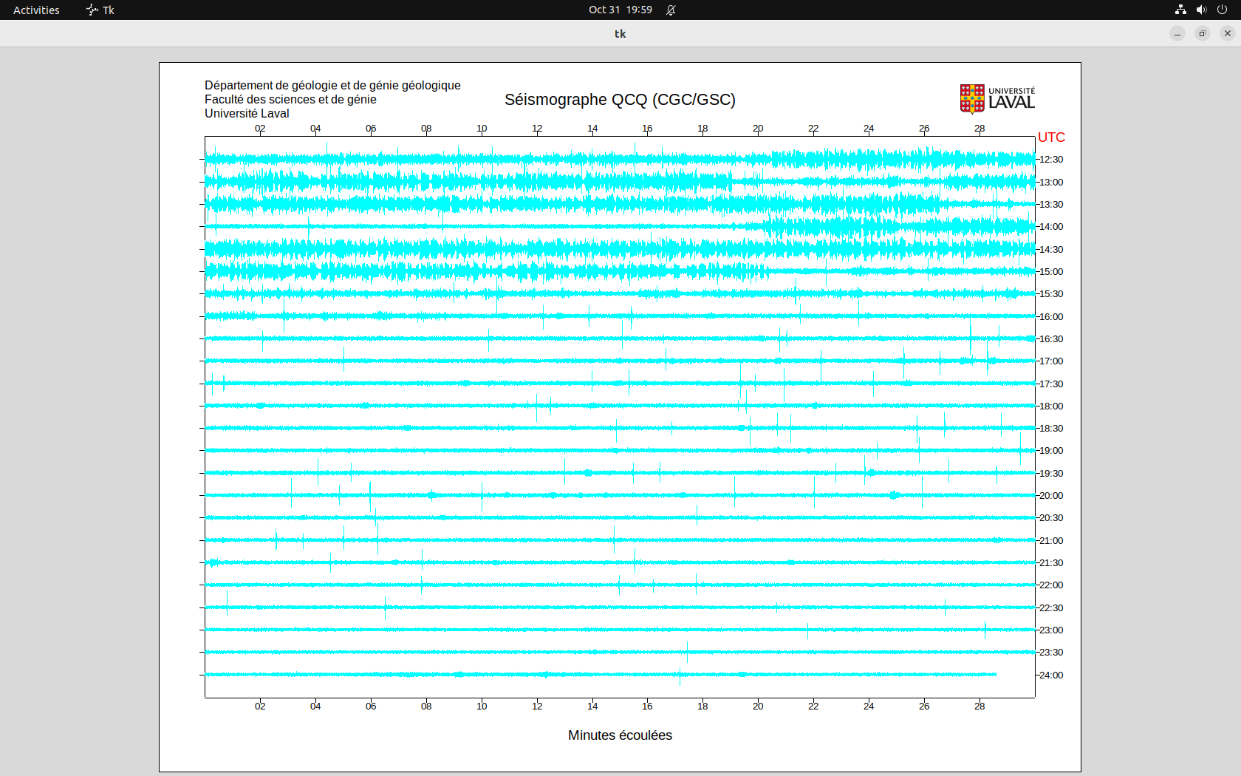
Task: Open the Oct 31 19:59 clock menu
Action: 620,10
